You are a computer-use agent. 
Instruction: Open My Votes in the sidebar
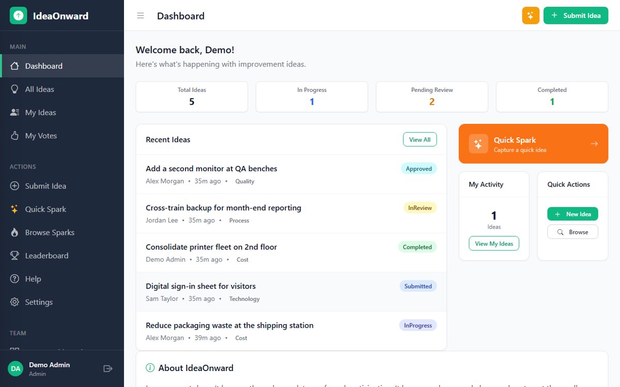pyautogui.click(x=62, y=136)
